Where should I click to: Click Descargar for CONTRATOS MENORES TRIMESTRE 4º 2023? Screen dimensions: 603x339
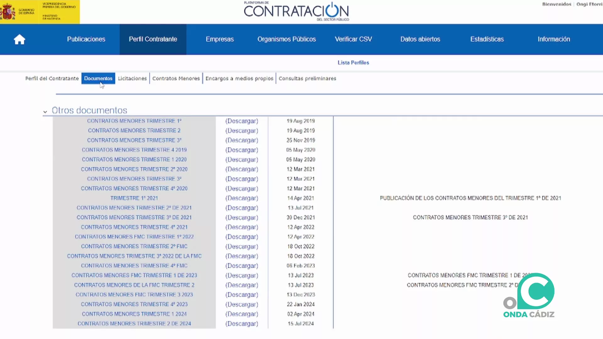242,304
